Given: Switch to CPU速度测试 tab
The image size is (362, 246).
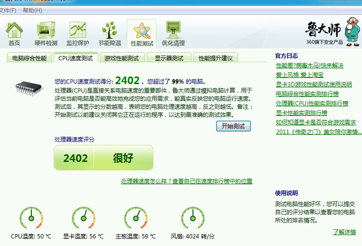Looking at the screenshot, I should pyautogui.click(x=76, y=58).
